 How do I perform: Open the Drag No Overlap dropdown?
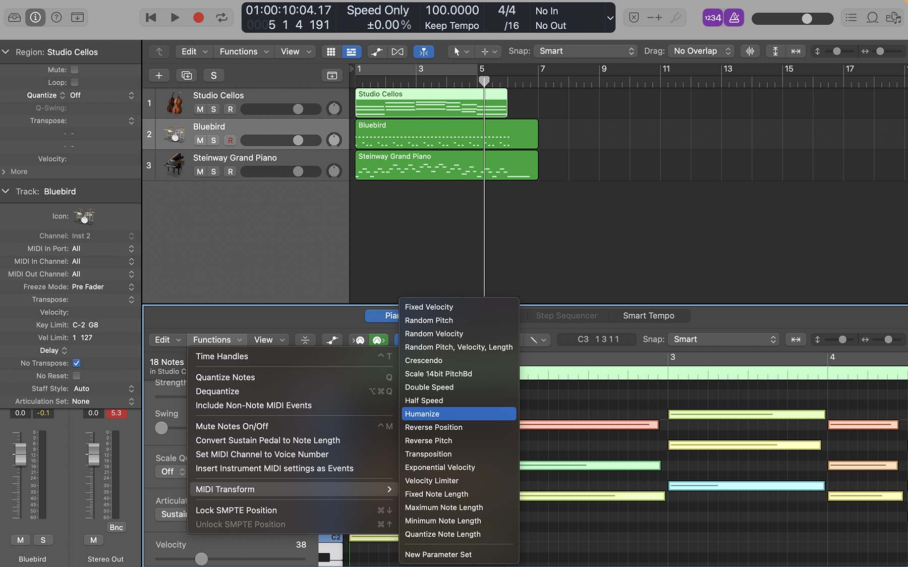tap(702, 51)
